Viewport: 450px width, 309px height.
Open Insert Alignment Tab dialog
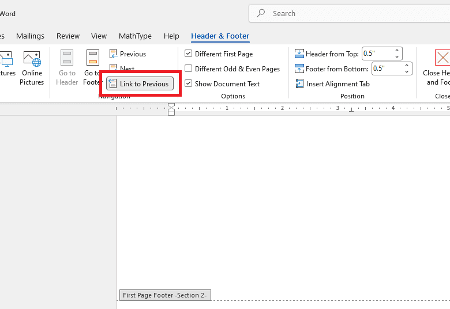(333, 83)
